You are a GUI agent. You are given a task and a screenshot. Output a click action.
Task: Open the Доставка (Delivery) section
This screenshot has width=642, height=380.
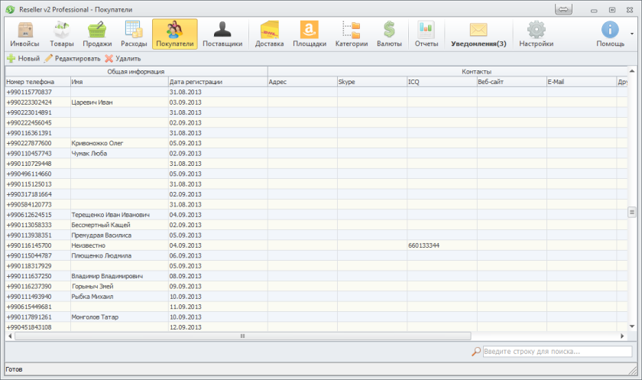click(269, 34)
